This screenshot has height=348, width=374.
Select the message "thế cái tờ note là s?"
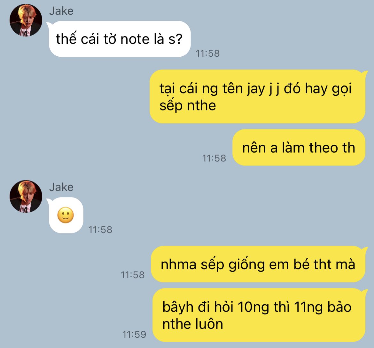120,39
